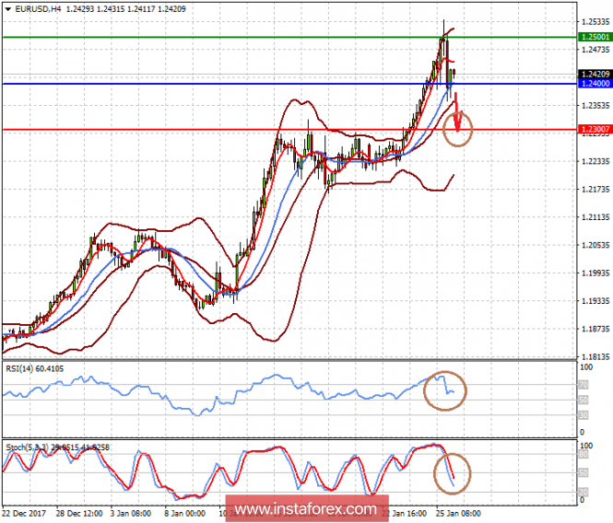Image resolution: width=613 pixels, height=523 pixels.
Task: Click the 8 Jan 00:00 time label
Action: [x=185, y=513]
